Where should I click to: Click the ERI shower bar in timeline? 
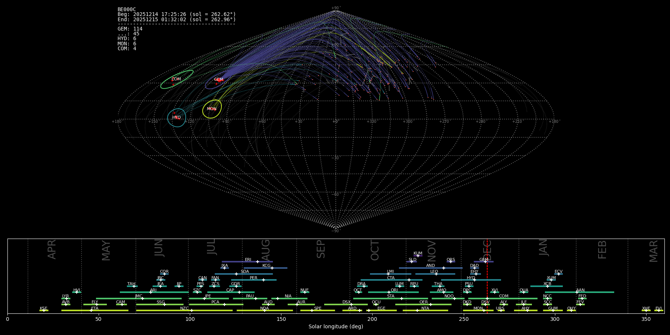(247, 262)
